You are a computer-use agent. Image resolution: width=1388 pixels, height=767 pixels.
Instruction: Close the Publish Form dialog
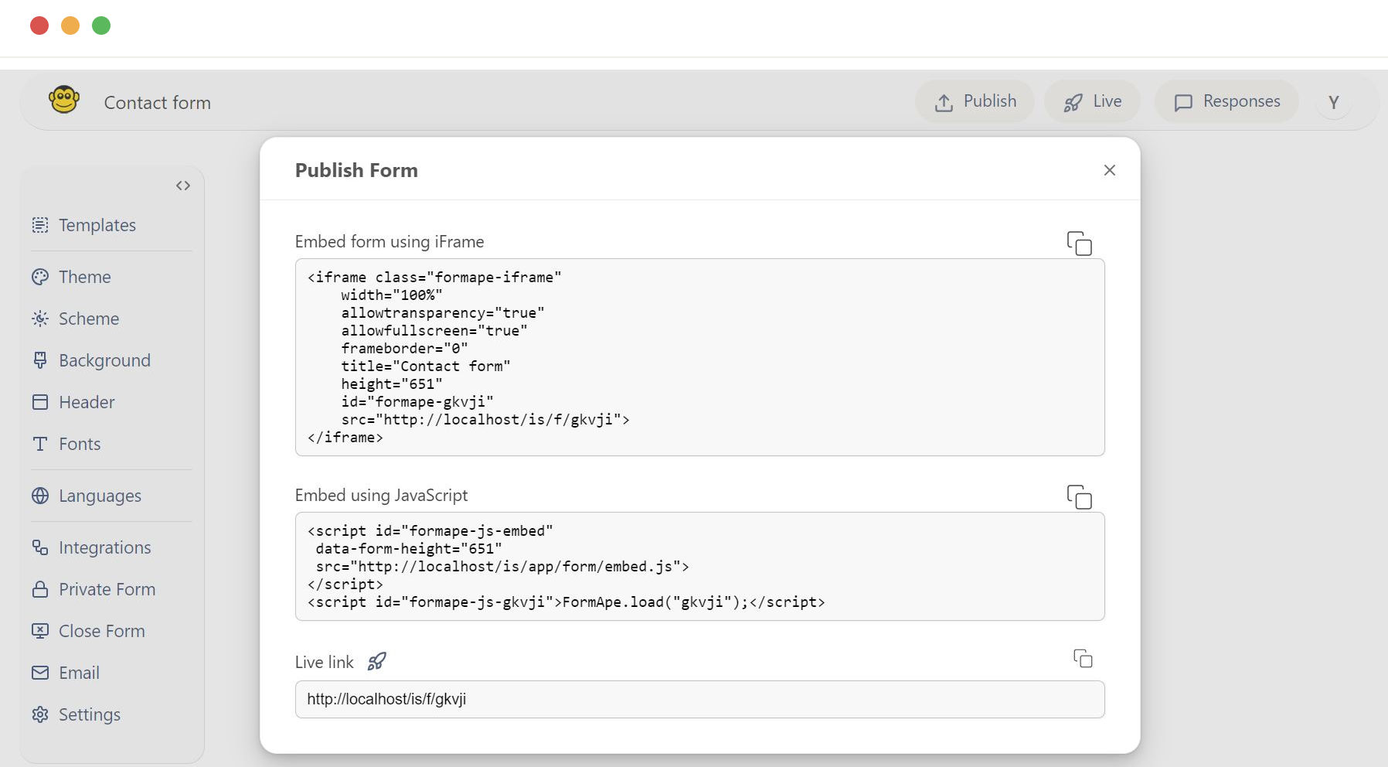(x=1110, y=170)
